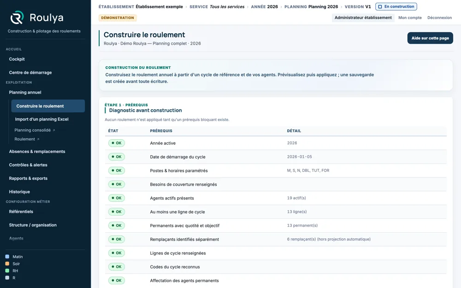Expand the Planning annuel section
The width and height of the screenshot is (461, 288).
pos(25,92)
